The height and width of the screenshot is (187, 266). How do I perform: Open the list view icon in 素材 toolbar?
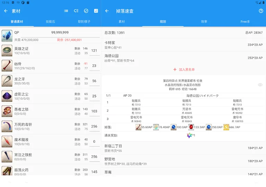coord(66,11)
